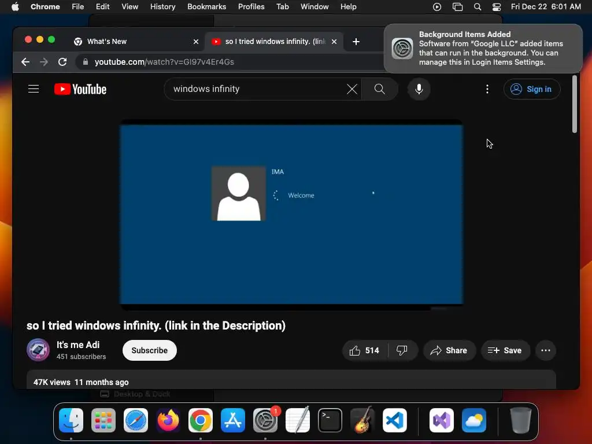Open System Settings from the Dock

coord(265,420)
